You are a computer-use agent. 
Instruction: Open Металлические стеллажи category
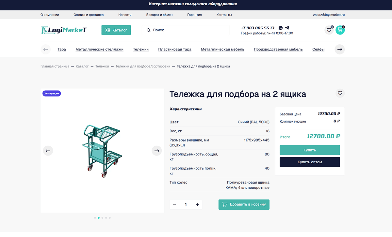[99, 50]
